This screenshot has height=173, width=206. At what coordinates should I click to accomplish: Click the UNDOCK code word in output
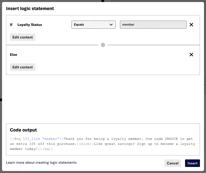click(x=171, y=139)
